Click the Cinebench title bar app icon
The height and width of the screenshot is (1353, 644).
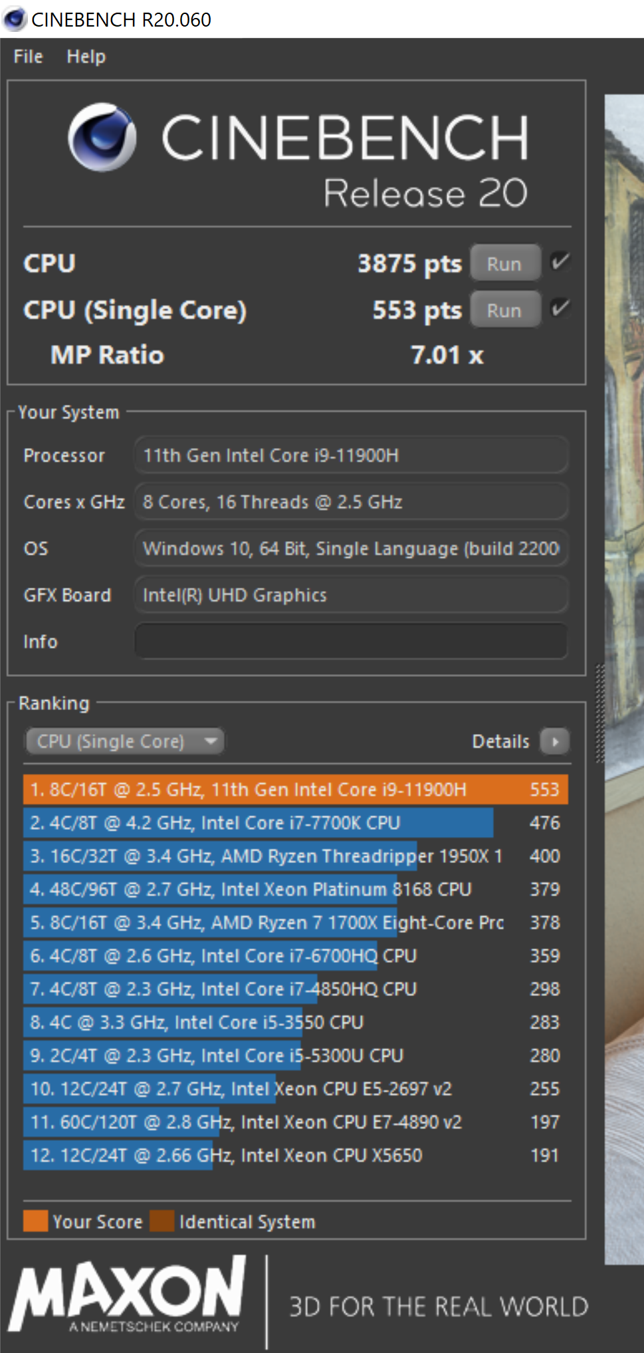pos(14,19)
